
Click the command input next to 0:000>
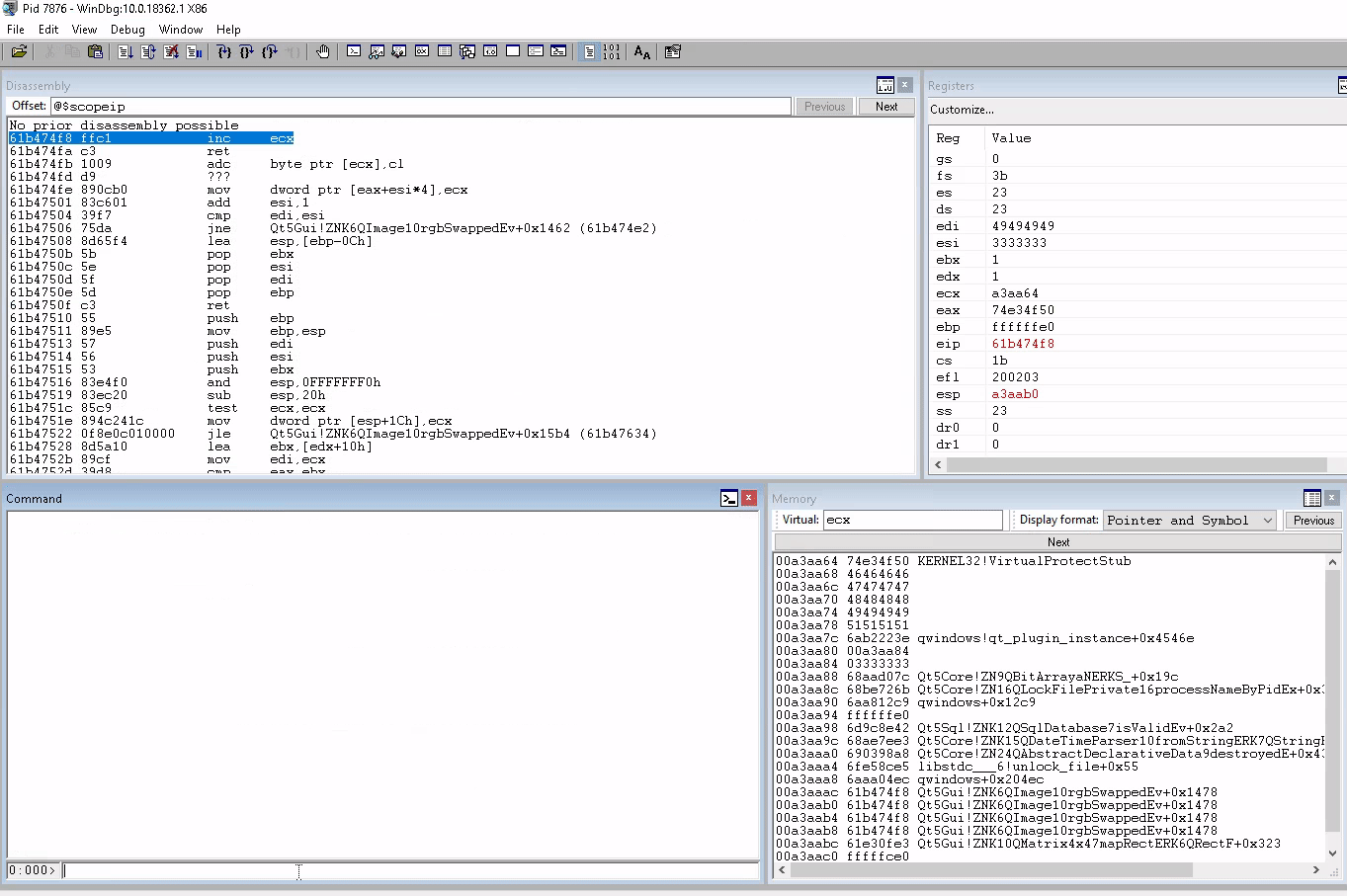click(411, 870)
